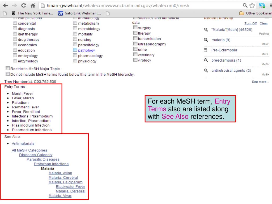Check the pharmacology subheading
Screen dimensions: 272x204
coord(75,55)
